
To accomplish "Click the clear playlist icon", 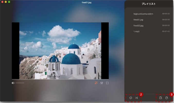I will coord(167,98).
